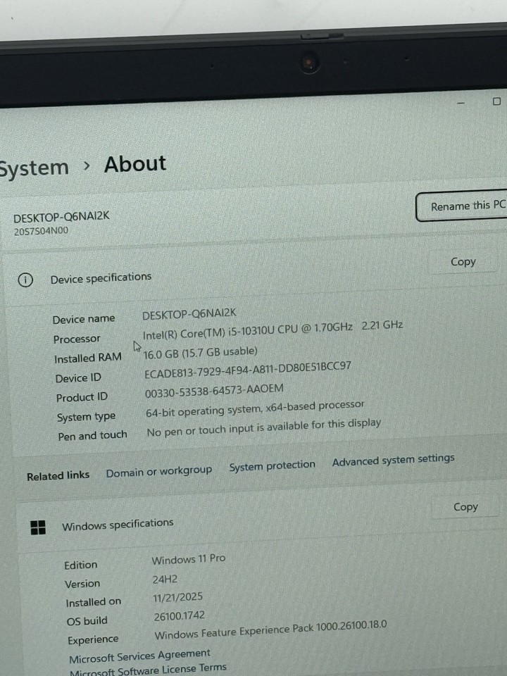Screen dimensions: 507x676
Task: Open Advanced system settings link
Action: (393, 460)
